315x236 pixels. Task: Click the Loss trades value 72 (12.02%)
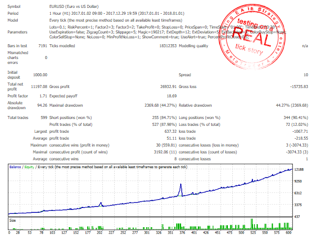[x=297, y=124]
